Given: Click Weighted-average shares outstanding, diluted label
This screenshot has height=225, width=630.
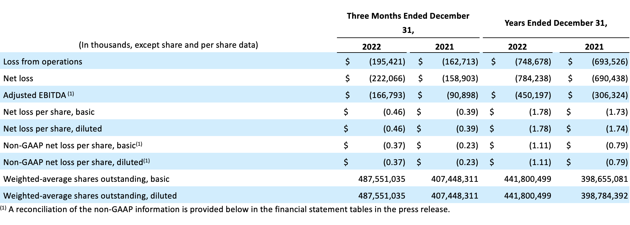Looking at the screenshot, I should tap(90, 196).
